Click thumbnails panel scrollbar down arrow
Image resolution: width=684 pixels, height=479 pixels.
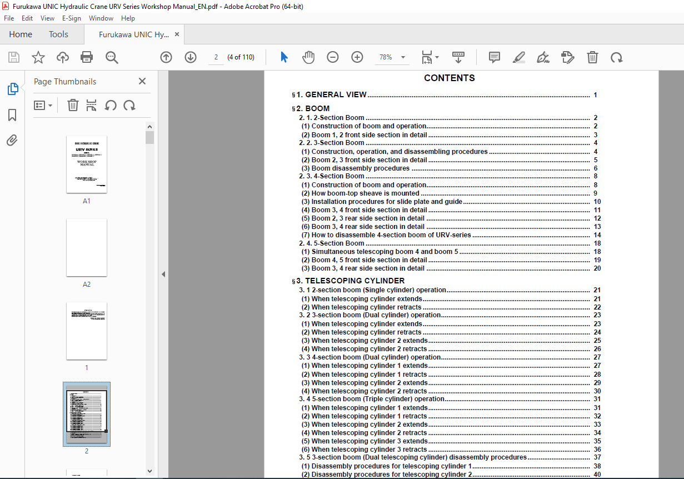149,471
